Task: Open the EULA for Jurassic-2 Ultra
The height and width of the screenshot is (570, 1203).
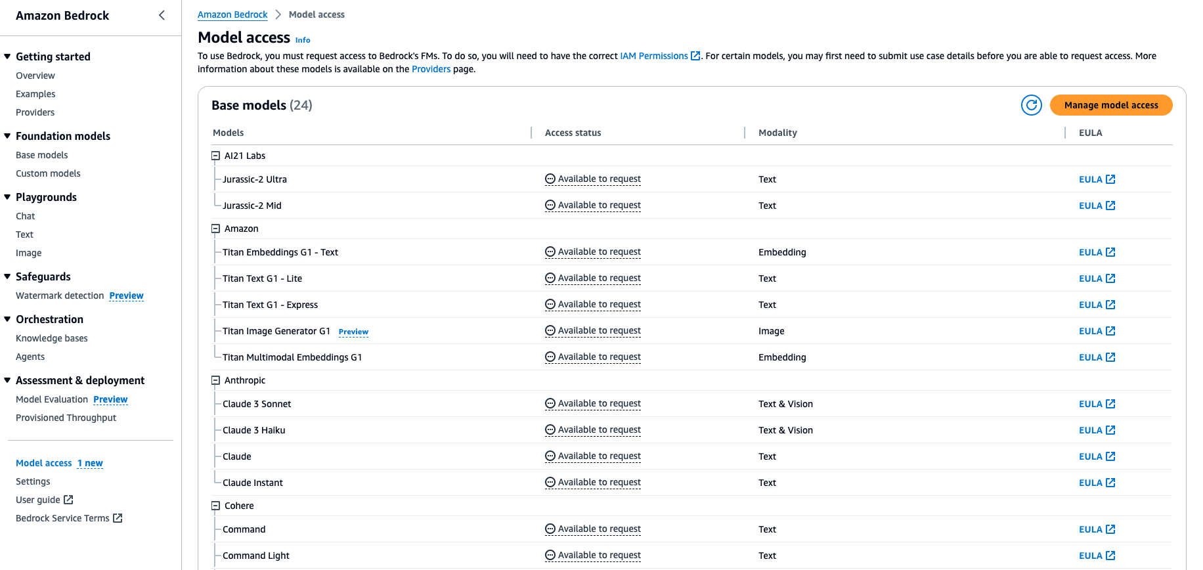Action: point(1097,179)
